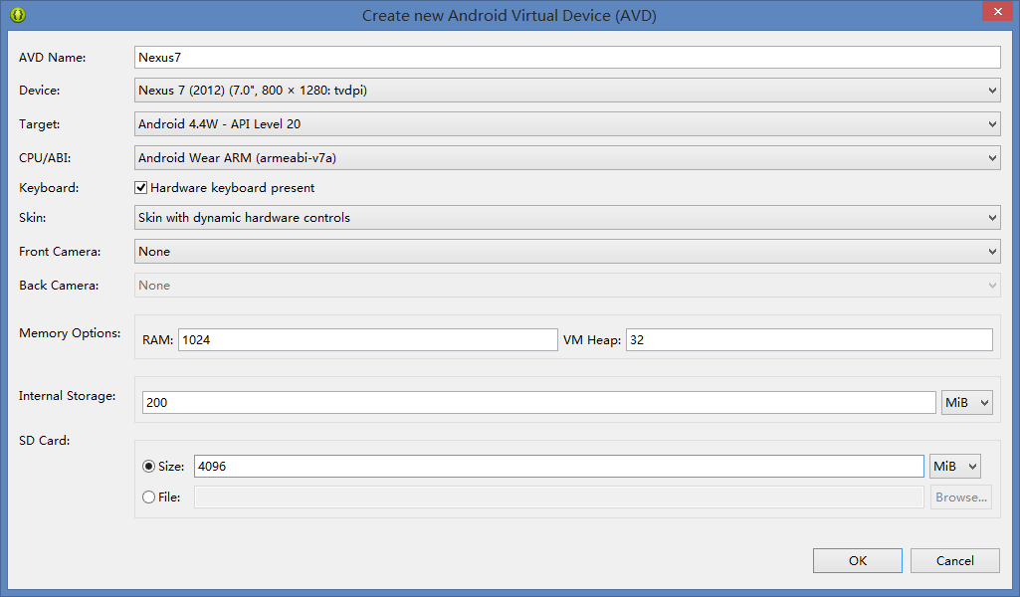This screenshot has height=597, width=1020.
Task: Toggle the Hardware keyboard present checkbox
Action: [140, 188]
